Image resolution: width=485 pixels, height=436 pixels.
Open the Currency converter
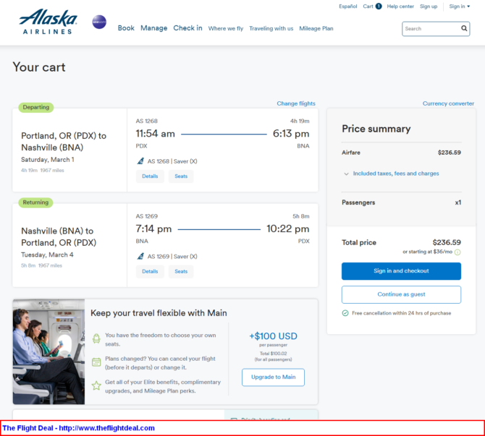(448, 103)
